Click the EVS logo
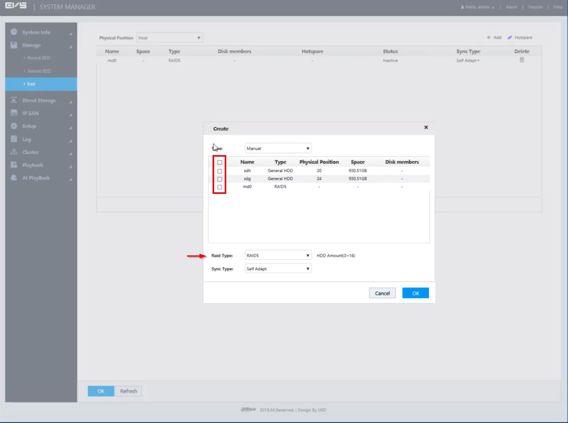Screen dimensions: 568x423 coord(16,6)
